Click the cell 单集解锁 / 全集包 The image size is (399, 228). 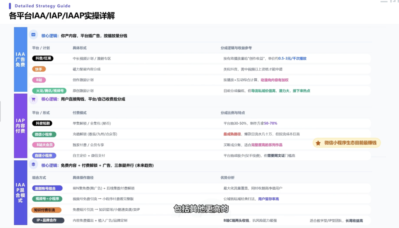click(92, 123)
